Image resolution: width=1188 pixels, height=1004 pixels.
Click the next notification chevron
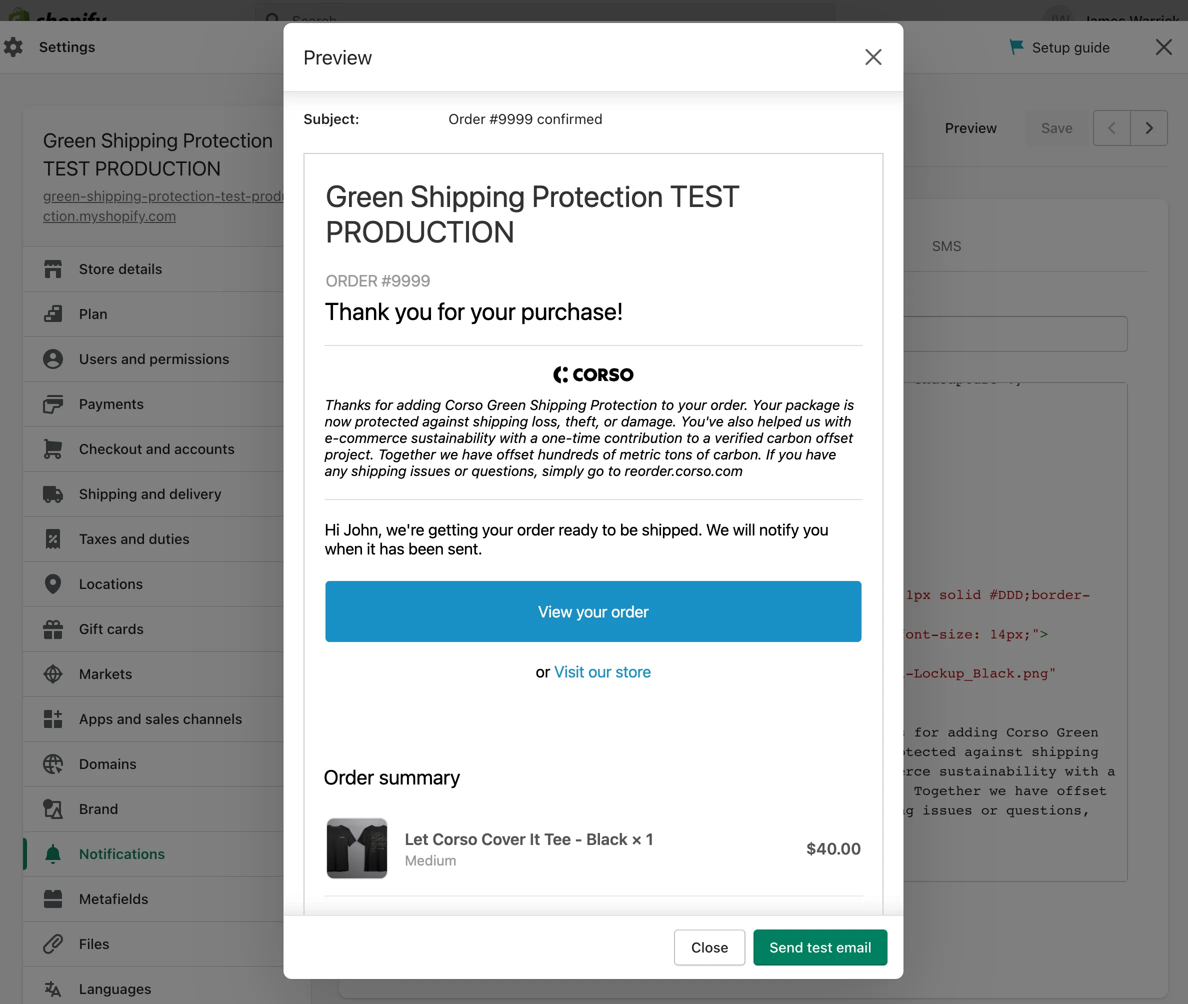1149,127
